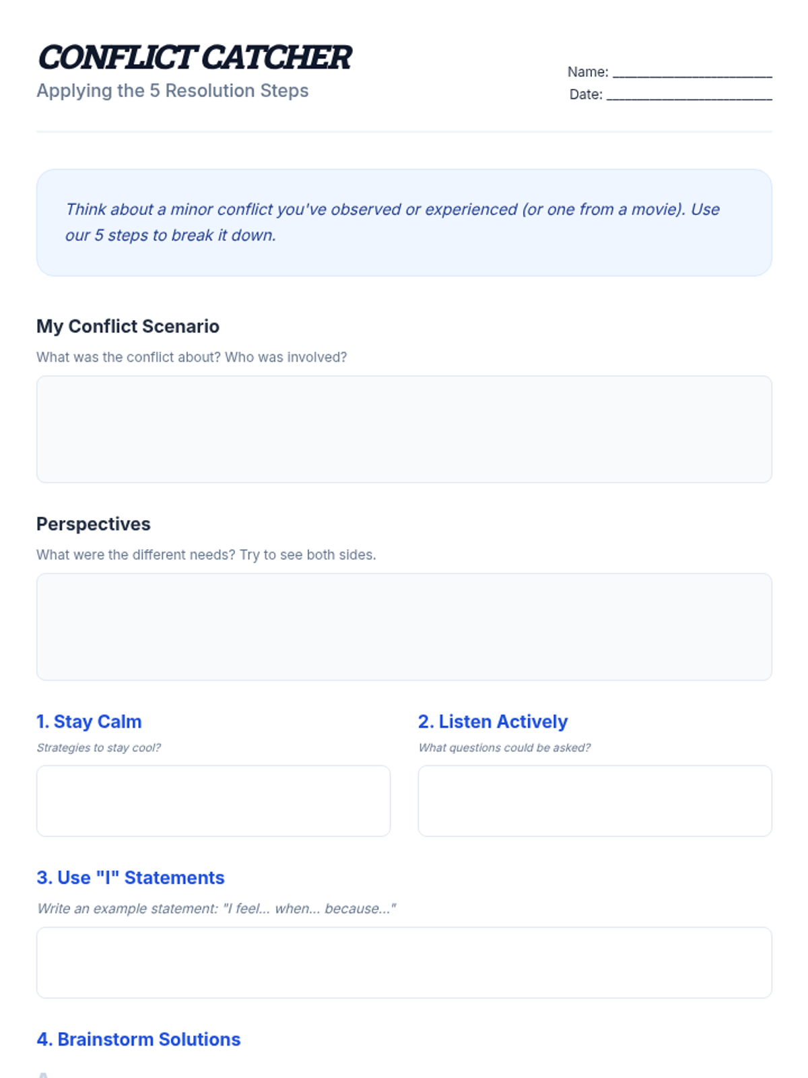The height and width of the screenshot is (1078, 808).
Task: Click the Perspectives heading
Action: point(94,524)
